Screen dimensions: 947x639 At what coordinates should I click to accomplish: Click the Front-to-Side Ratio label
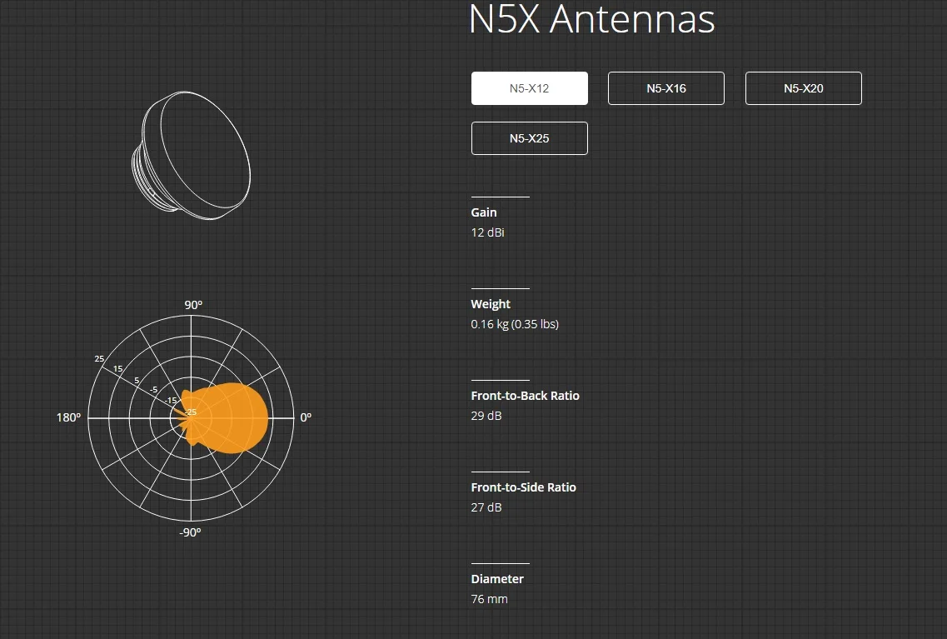(523, 487)
